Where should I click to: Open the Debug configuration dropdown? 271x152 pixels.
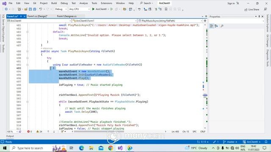tap(61, 9)
